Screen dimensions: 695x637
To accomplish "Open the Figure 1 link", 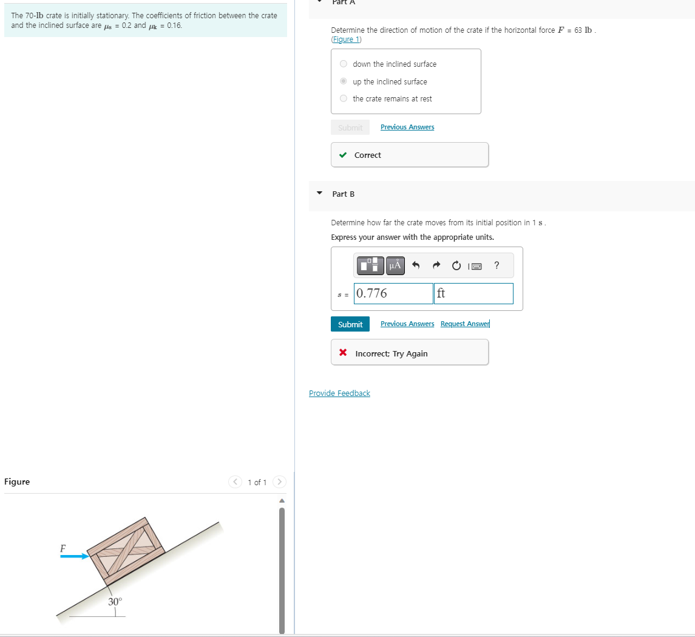I will [346, 39].
